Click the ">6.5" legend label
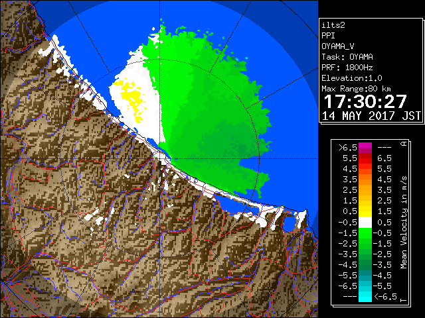This screenshot has width=425, height=318. [348, 148]
